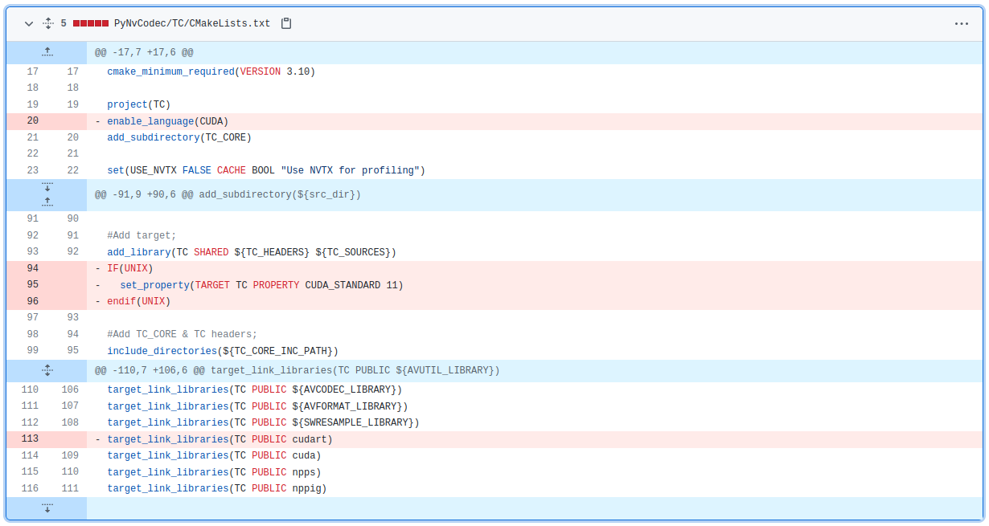Expand code context above line 17
Screen dimensions: 989x526
(x=47, y=52)
